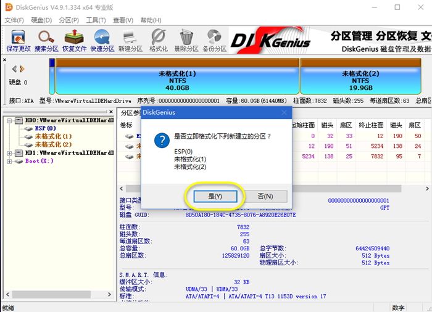This screenshot has height=312, width=432.
Task: Click total bytes value 64424509440
Action: click(372, 248)
